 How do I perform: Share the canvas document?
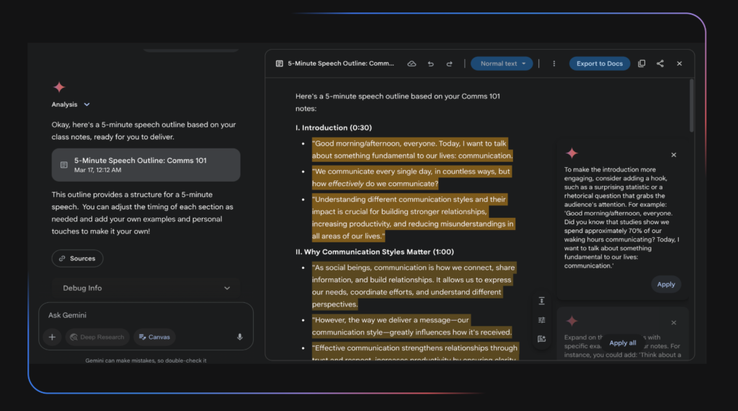pos(660,63)
